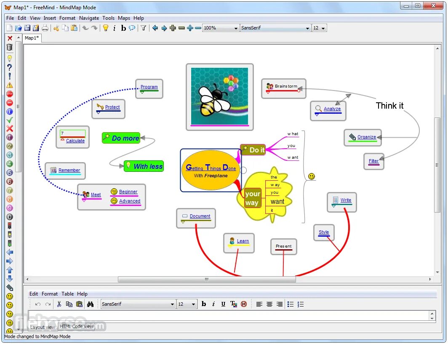
Task: Toggle italic in the note editor toolbar
Action: [x=213, y=304]
